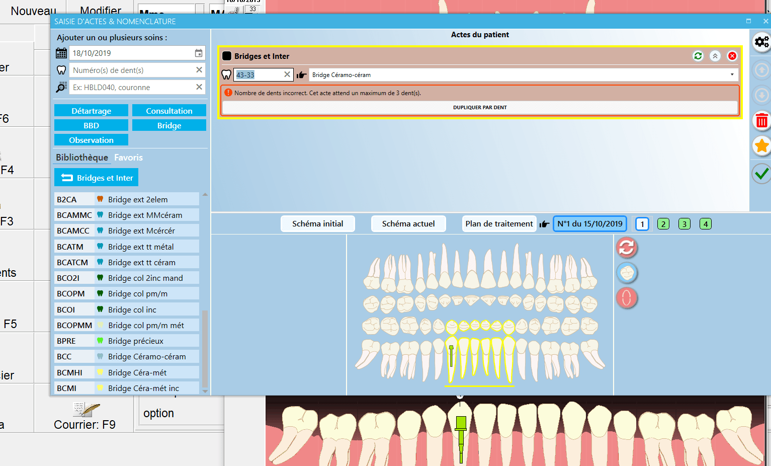This screenshot has height=466, width=771.
Task: Select treatment plan phase 4
Action: click(x=705, y=224)
